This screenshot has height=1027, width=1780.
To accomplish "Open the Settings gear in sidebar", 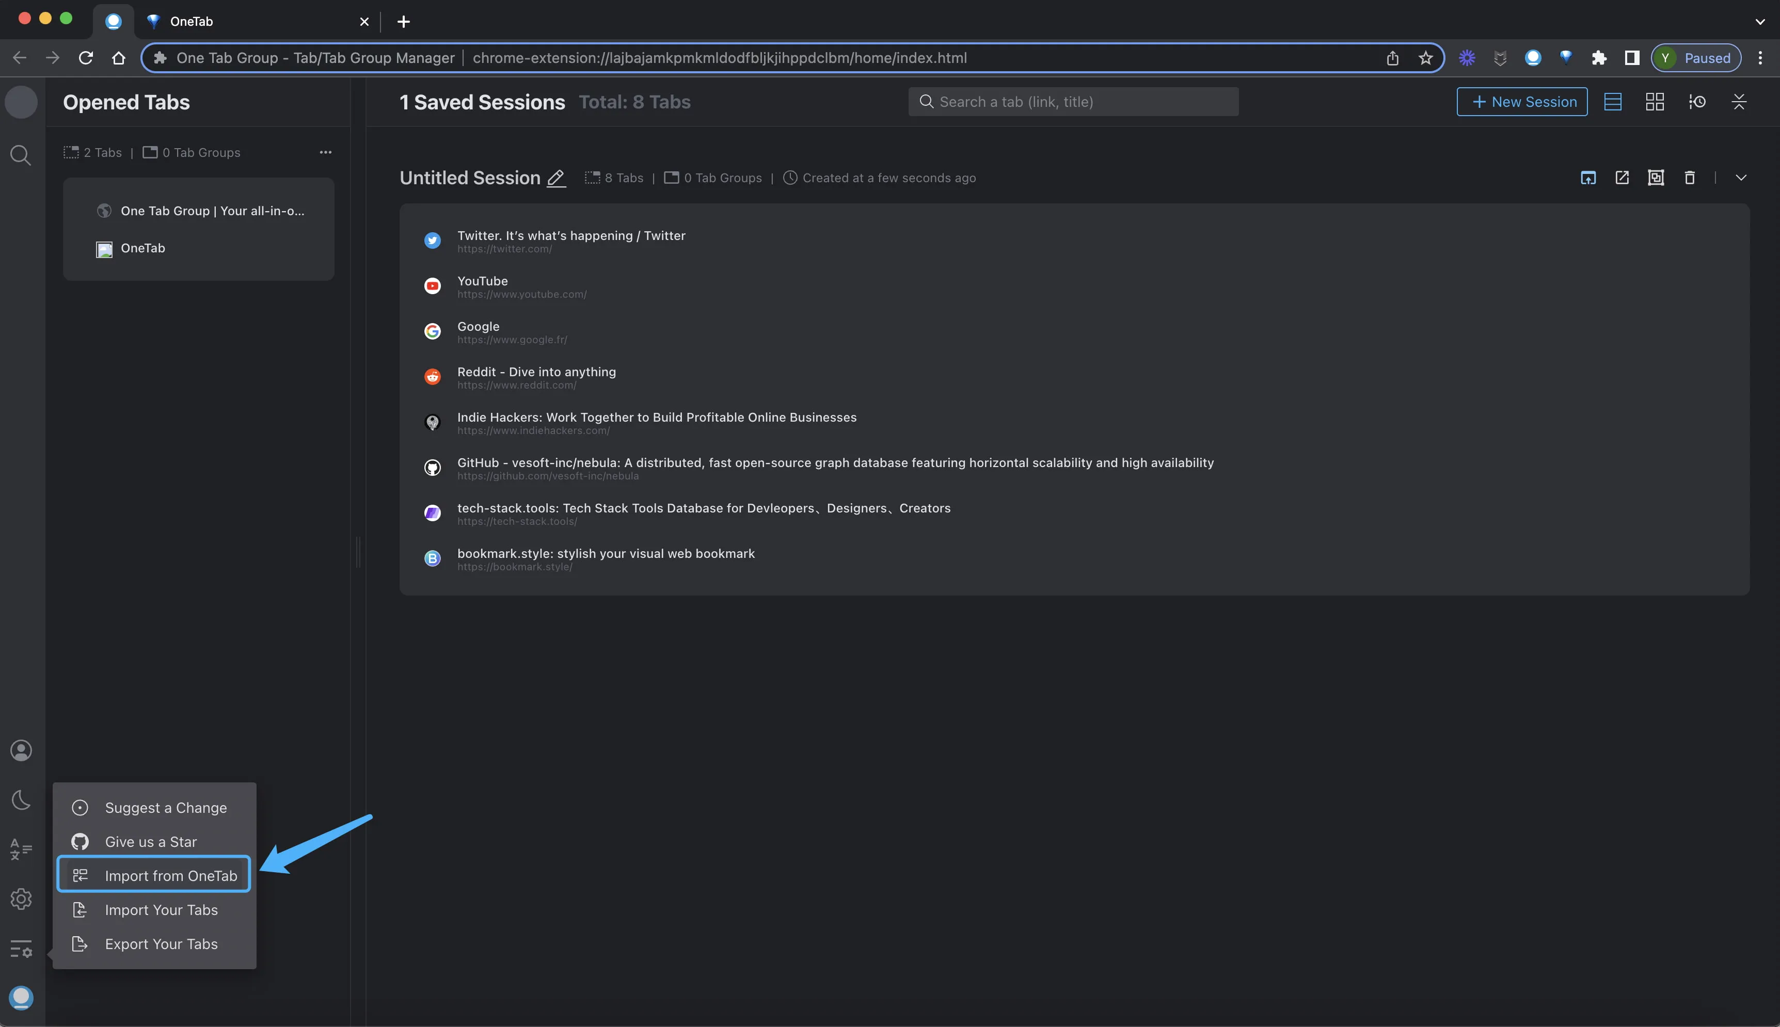I will pos(21,898).
